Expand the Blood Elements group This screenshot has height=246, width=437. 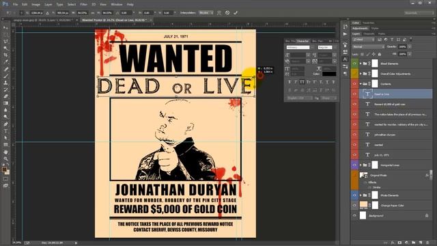361,64
